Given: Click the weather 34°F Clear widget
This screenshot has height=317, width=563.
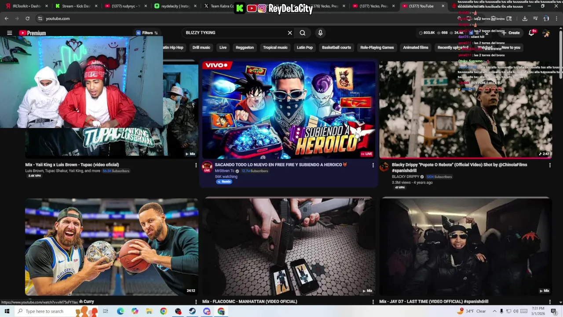Looking at the screenshot, I should click(472, 311).
